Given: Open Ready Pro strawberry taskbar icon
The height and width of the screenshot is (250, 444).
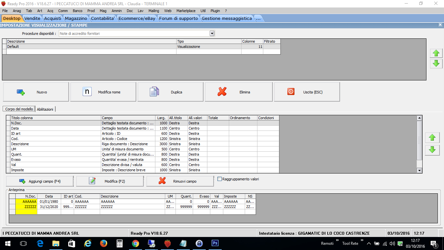Looking at the screenshot, I should click(167, 243).
